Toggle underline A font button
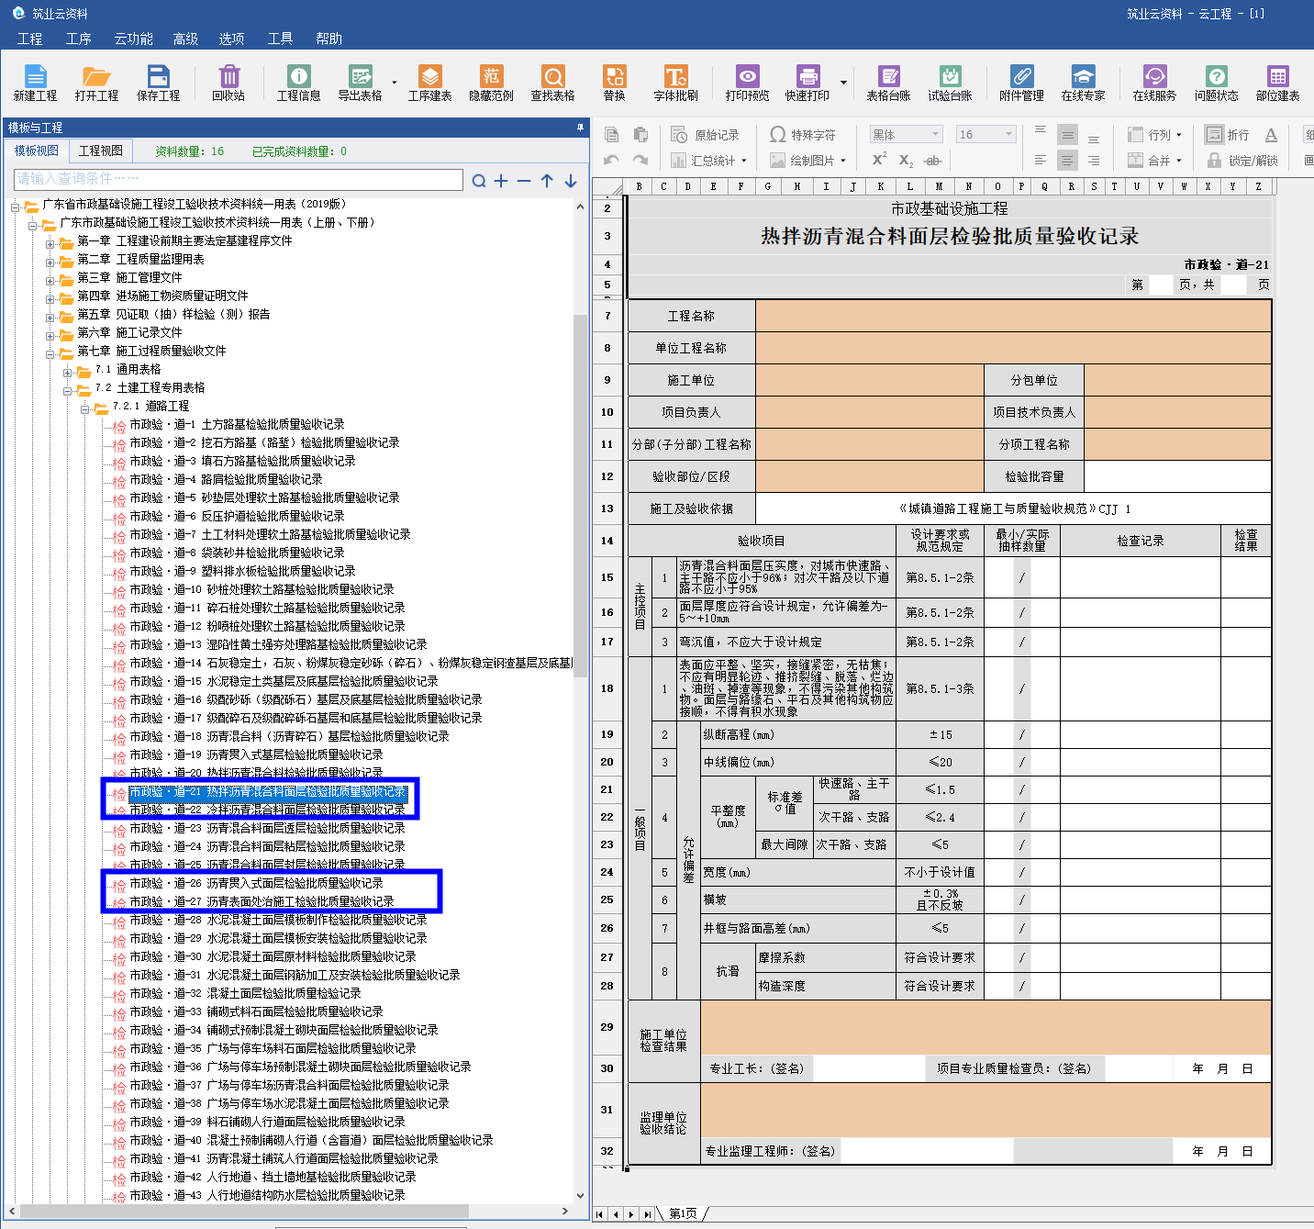Image resolution: width=1314 pixels, height=1229 pixels. coord(1271,135)
